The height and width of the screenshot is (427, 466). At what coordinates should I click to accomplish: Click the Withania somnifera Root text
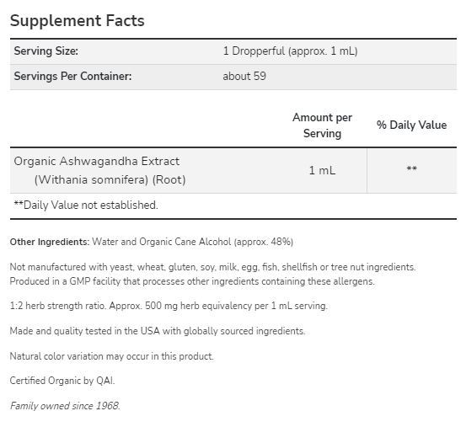click(x=110, y=179)
